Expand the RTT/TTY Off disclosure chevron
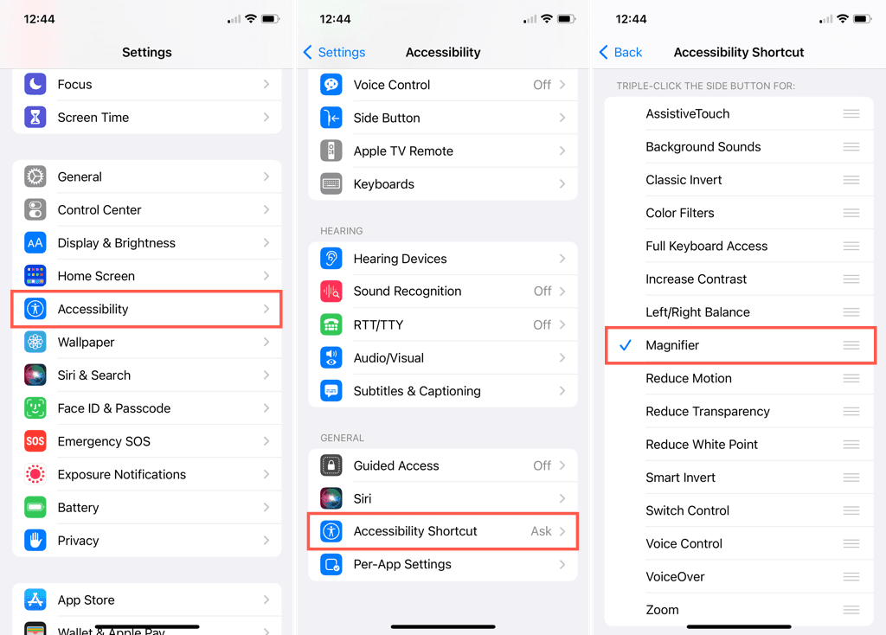 [x=562, y=324]
